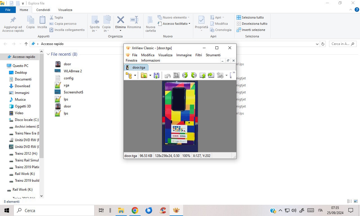Select the Crop tool icon
Image resolution: width=360 pixels, height=216 pixels.
[176, 75]
